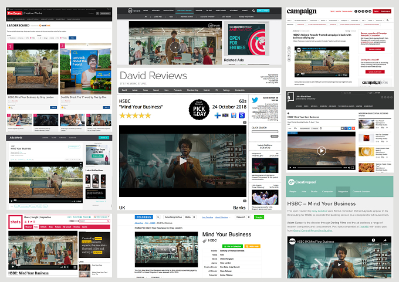Viewport: 399px width, 282px height.
Task: Click the Search button under Quick Search
Action: click(274, 136)
